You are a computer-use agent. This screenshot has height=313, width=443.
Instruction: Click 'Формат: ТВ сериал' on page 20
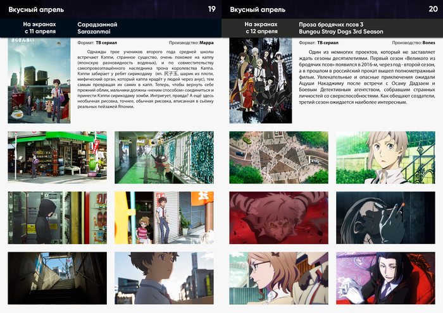318,43
